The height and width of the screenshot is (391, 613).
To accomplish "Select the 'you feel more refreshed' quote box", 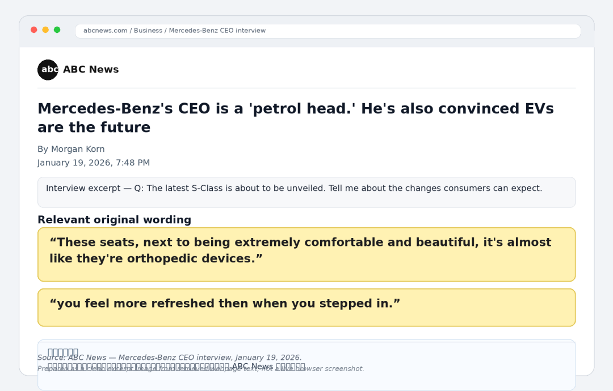I will point(306,308).
